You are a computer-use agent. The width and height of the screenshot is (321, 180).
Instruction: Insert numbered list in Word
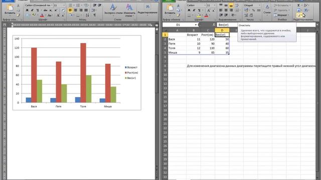tap(78, 5)
